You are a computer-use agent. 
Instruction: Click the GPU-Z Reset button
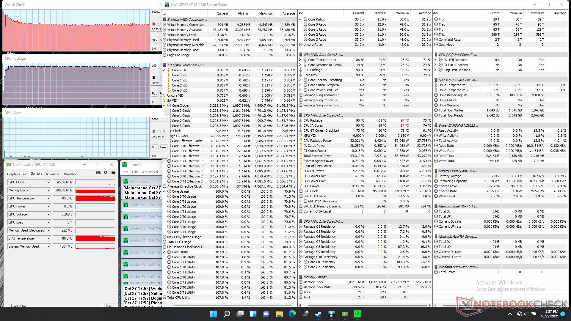coord(109,306)
